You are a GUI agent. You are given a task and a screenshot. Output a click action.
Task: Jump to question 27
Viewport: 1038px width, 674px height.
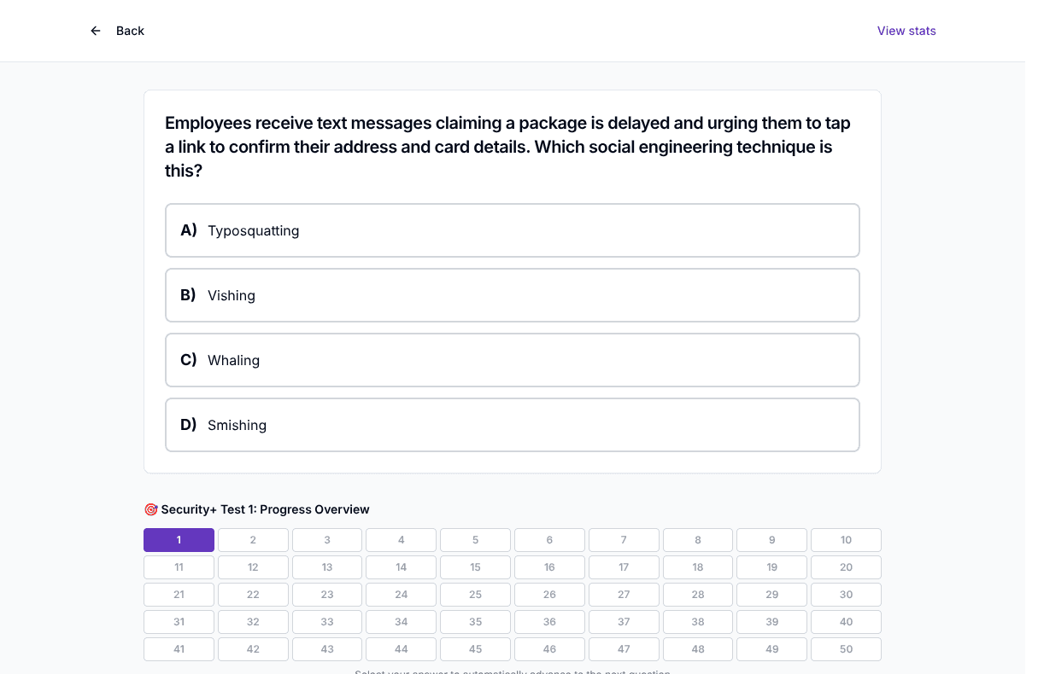(x=624, y=595)
